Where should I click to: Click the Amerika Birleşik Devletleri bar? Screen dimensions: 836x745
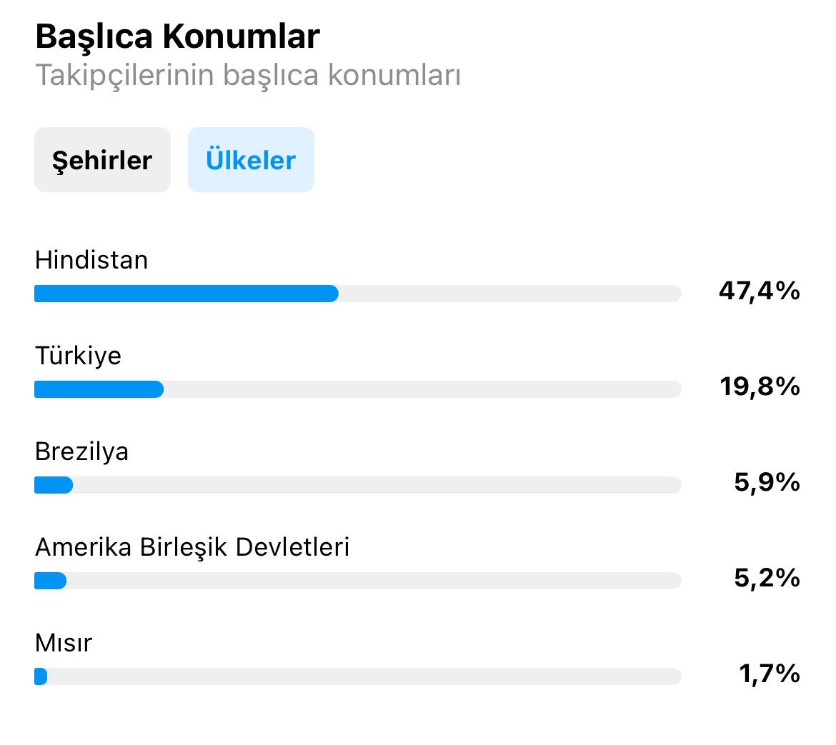(358, 580)
